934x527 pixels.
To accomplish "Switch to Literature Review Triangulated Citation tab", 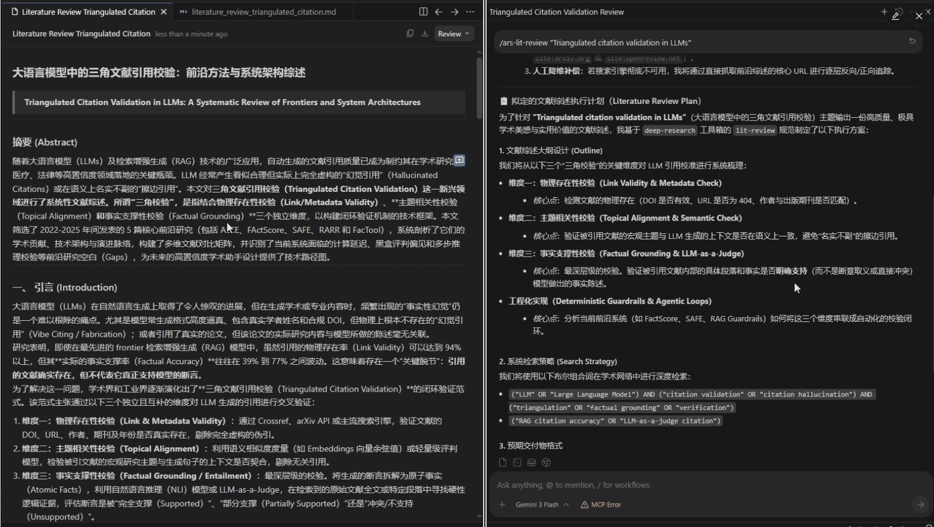I will tap(88, 12).
